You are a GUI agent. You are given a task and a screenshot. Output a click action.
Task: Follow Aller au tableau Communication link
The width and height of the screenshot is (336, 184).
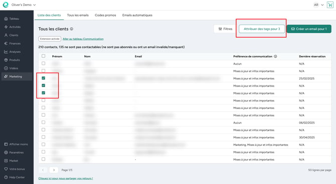[83, 39]
